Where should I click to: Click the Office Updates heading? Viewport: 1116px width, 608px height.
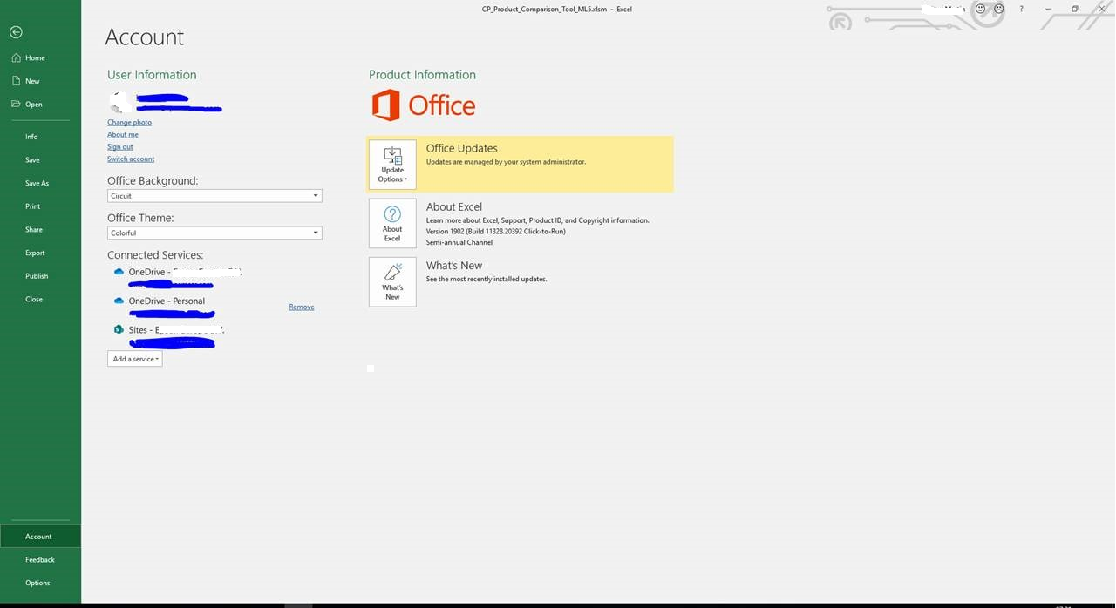(462, 149)
